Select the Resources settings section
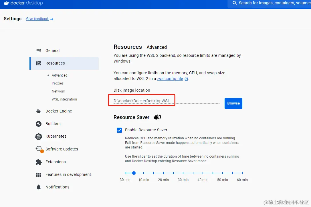 tap(64, 63)
